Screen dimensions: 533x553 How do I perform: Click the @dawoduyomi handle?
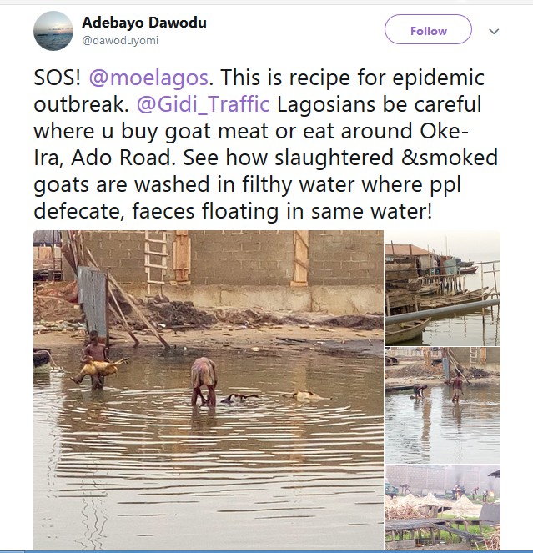120,40
